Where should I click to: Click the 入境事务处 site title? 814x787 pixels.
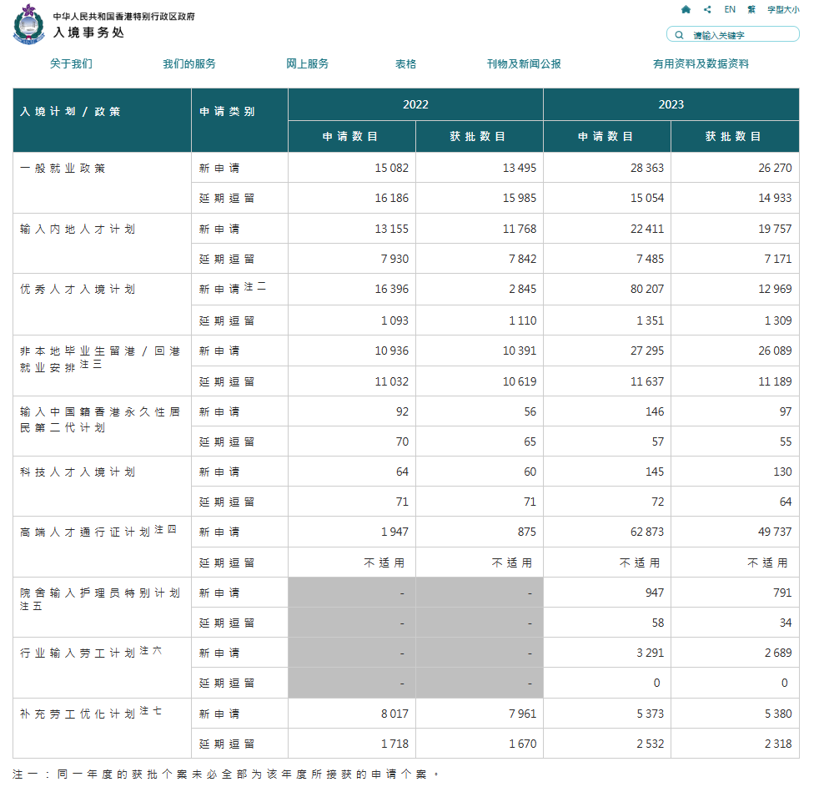[x=88, y=33]
